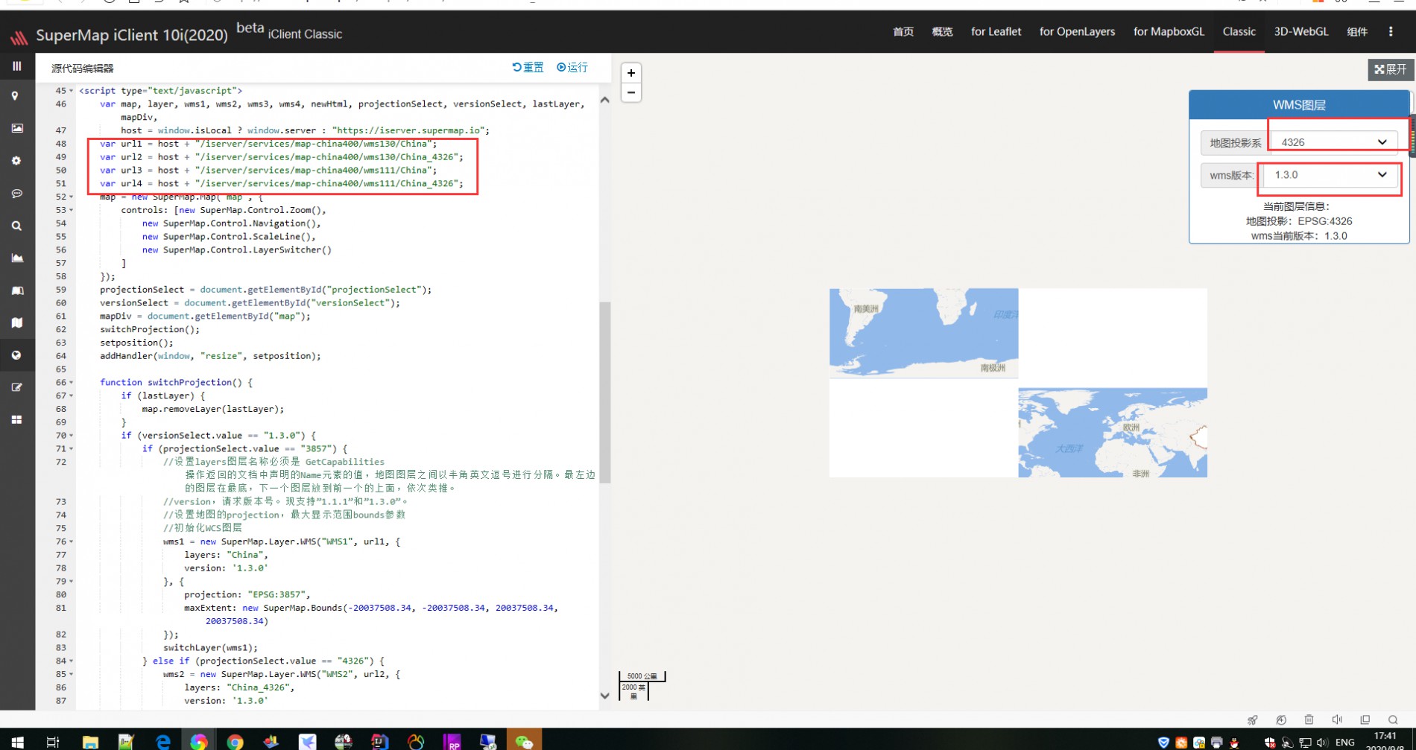Image resolution: width=1416 pixels, height=750 pixels.
Task: Click the search icon in browser status bar
Action: point(1392,719)
